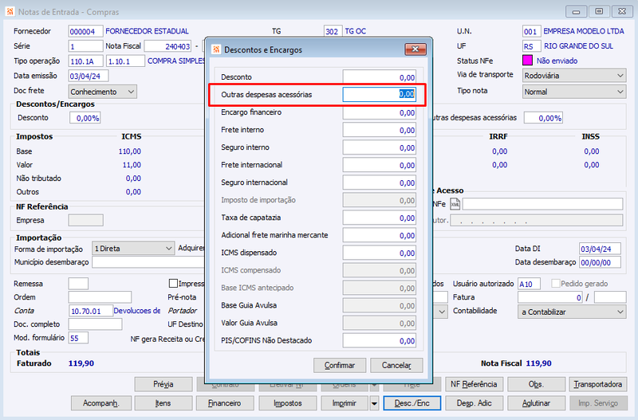The image size is (638, 420).
Task: Click the Usuário autorizado field A10
Action: pyautogui.click(x=529, y=284)
